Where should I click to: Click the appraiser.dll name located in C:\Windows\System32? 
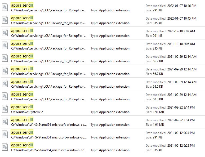pos(22,107)
